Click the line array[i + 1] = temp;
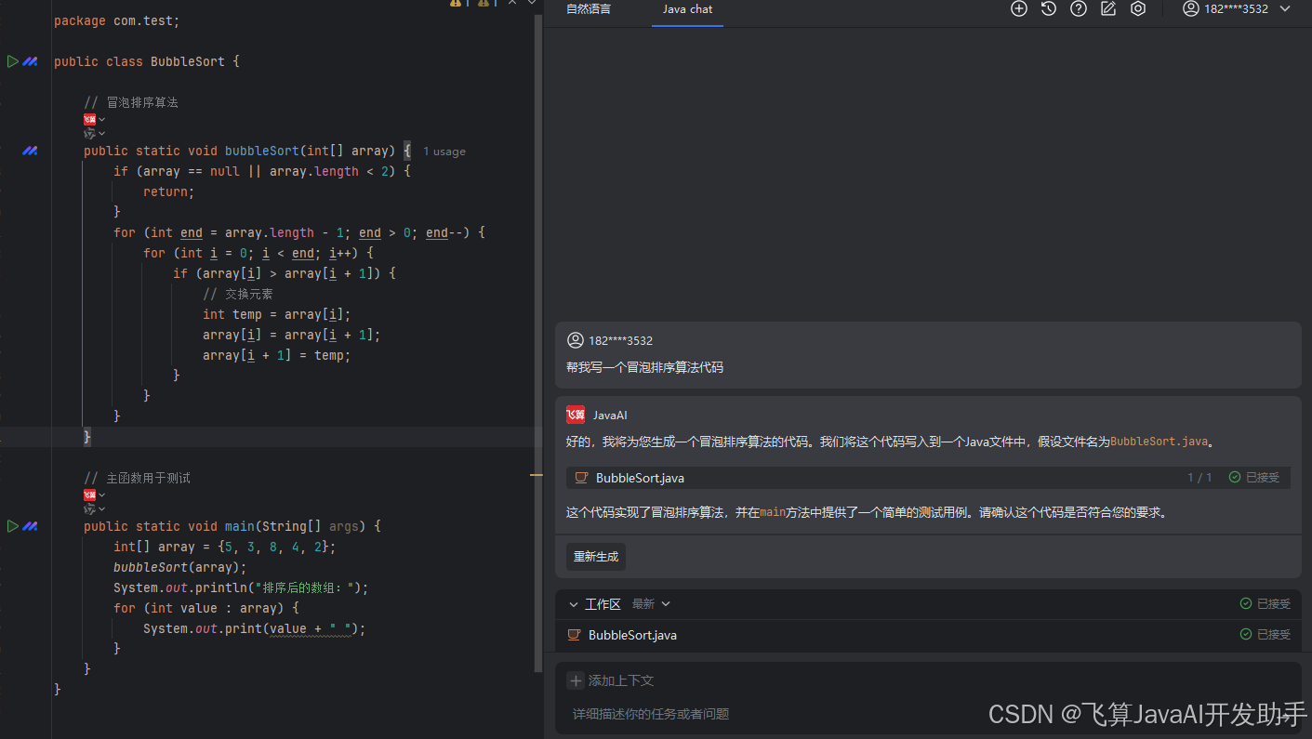 277,355
